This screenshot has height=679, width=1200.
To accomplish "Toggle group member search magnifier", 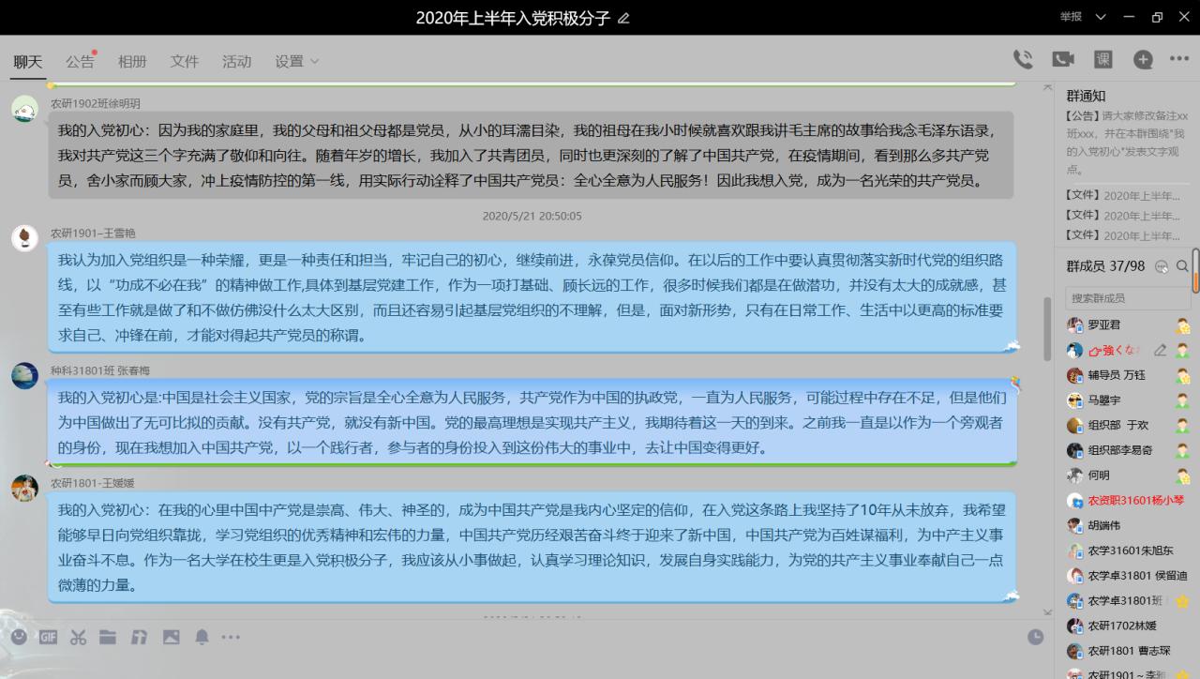I will 1182,266.
